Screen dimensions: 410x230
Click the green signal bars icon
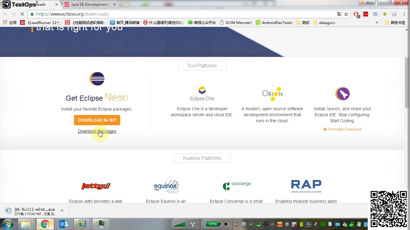[180, 224]
